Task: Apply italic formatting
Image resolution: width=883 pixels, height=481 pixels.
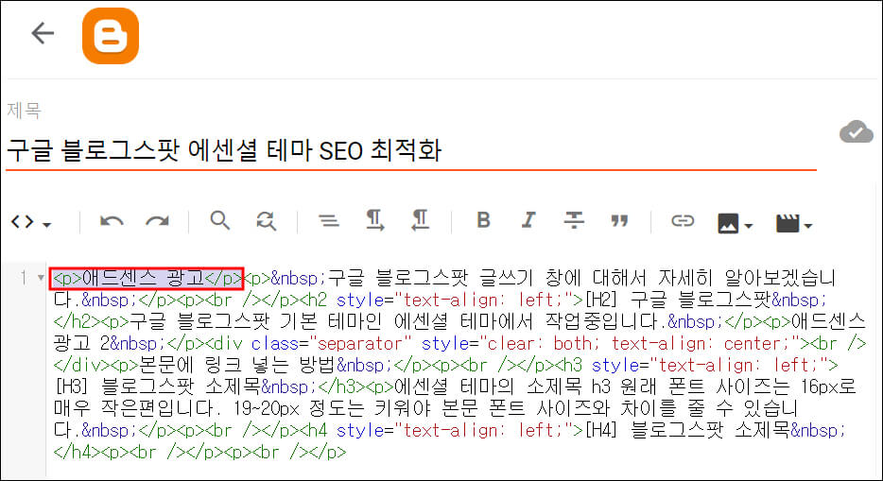Action: pos(528,220)
